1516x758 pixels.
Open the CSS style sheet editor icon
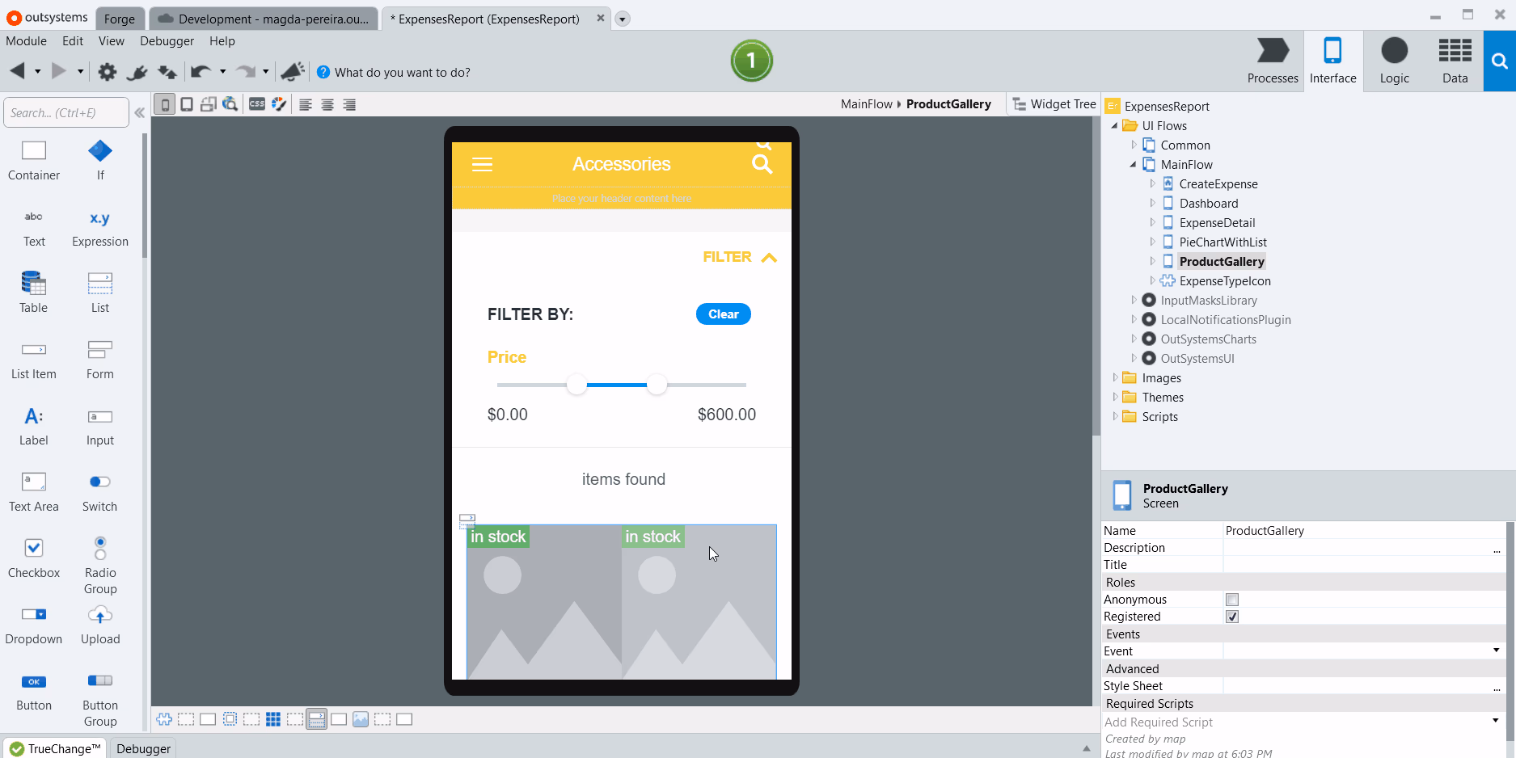(257, 104)
